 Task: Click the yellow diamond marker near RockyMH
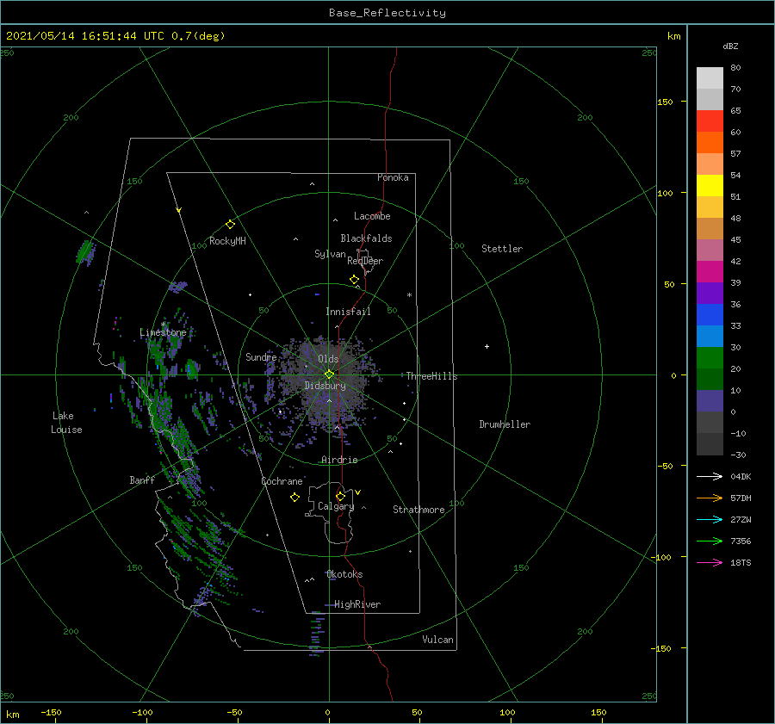pos(230,225)
